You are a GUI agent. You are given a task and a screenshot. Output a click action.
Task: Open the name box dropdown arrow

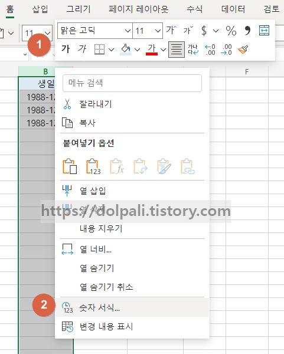[x=25, y=54]
